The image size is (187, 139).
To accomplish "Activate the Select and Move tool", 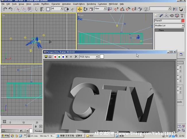I will pyautogui.click(x=80, y=9).
